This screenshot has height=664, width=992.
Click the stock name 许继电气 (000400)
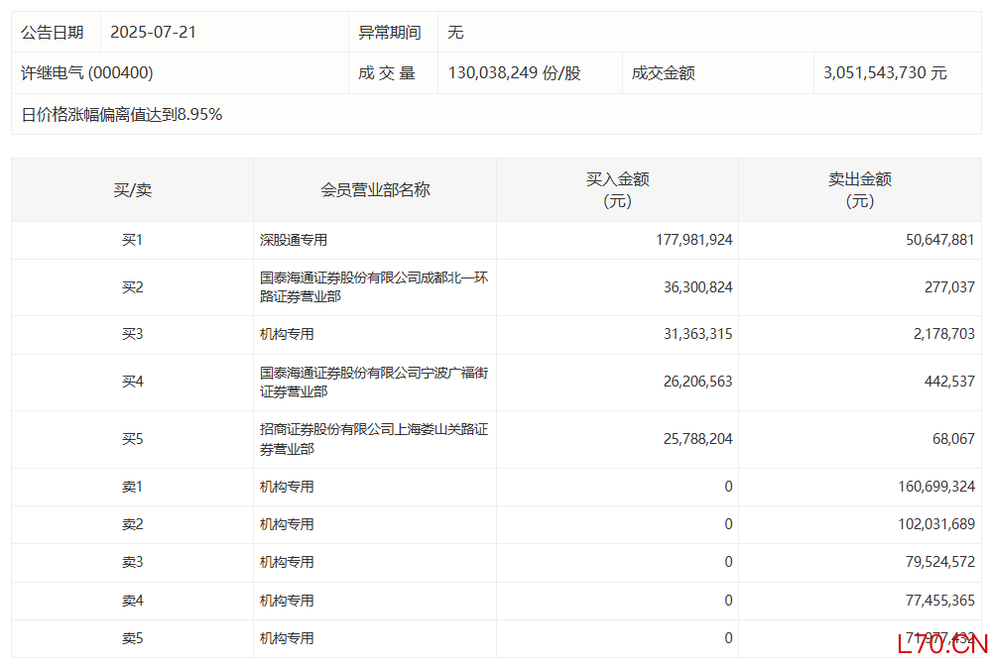coord(87,73)
